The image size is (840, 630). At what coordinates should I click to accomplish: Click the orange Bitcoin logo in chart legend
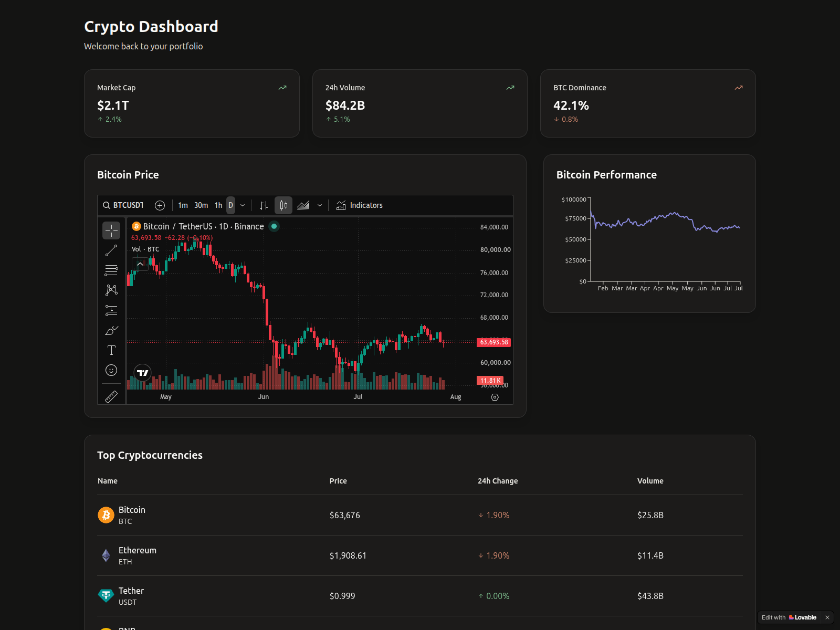click(x=136, y=226)
